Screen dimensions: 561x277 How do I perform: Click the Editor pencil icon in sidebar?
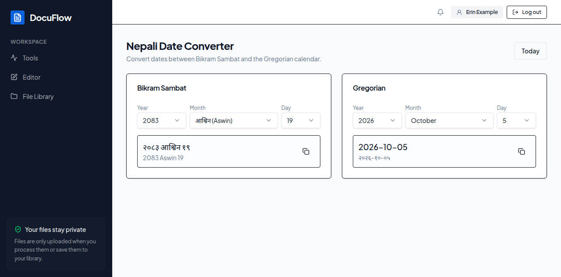[x=14, y=77]
